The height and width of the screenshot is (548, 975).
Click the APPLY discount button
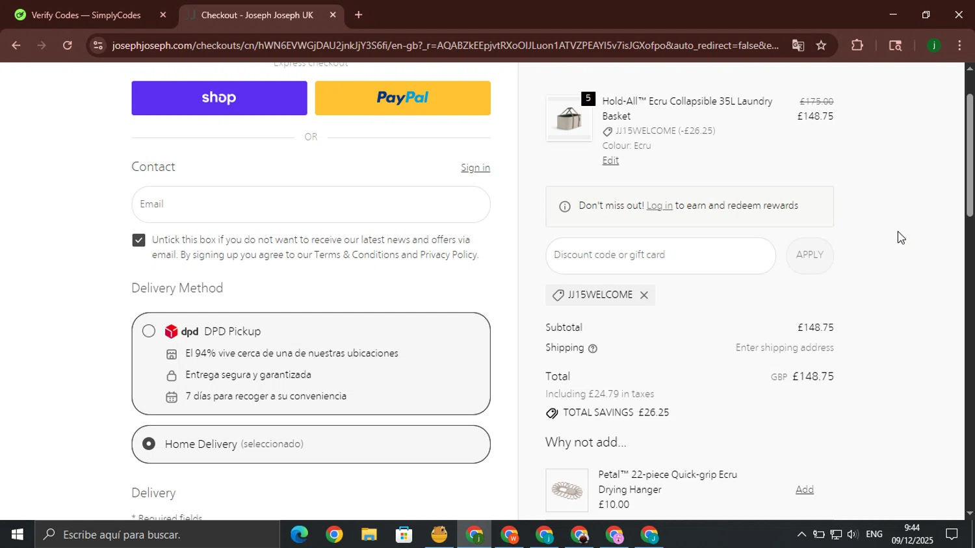(x=810, y=255)
